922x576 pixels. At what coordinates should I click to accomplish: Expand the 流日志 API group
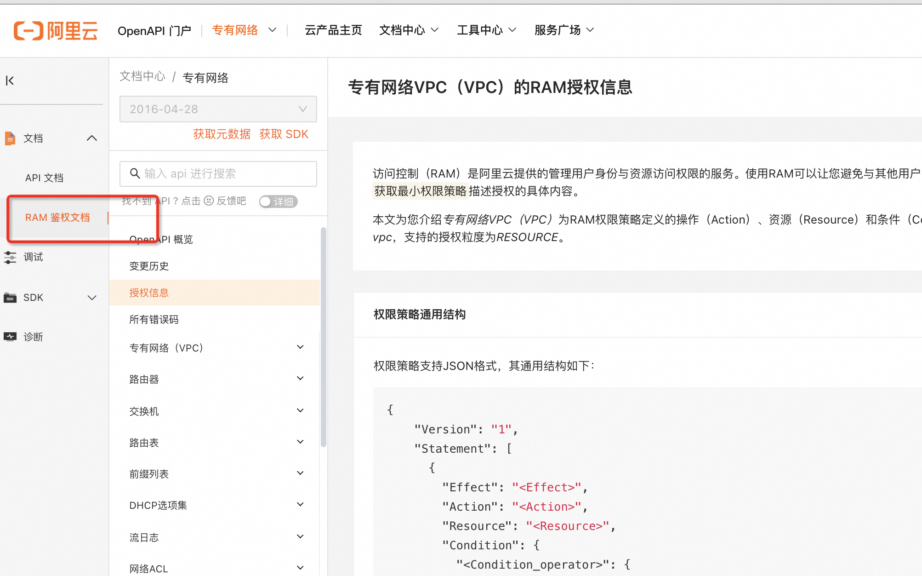pos(300,536)
